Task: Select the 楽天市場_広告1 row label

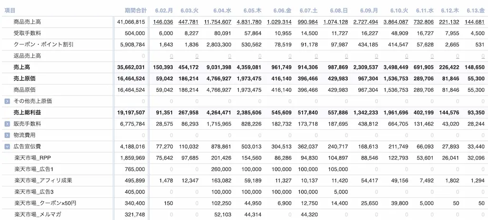Action: 34,169
